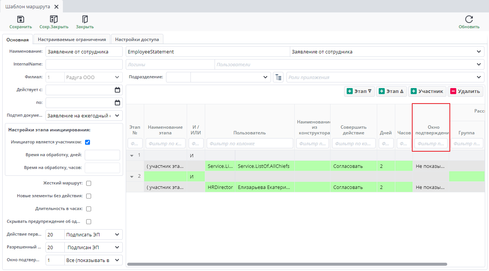Viewport: 489px width, 271px height.
Task: Click the grid's horizontal scrollbar
Action: click(286, 264)
